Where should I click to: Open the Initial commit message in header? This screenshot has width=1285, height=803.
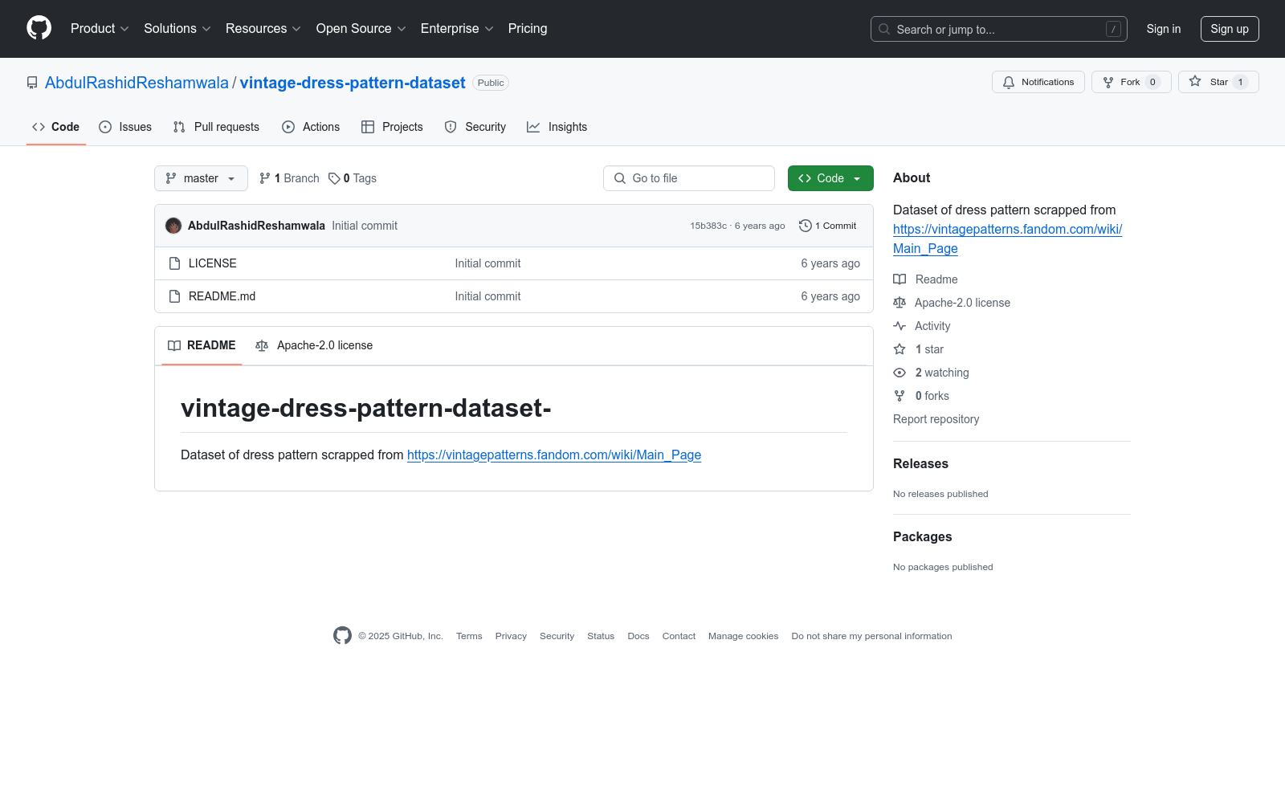coord(365,226)
